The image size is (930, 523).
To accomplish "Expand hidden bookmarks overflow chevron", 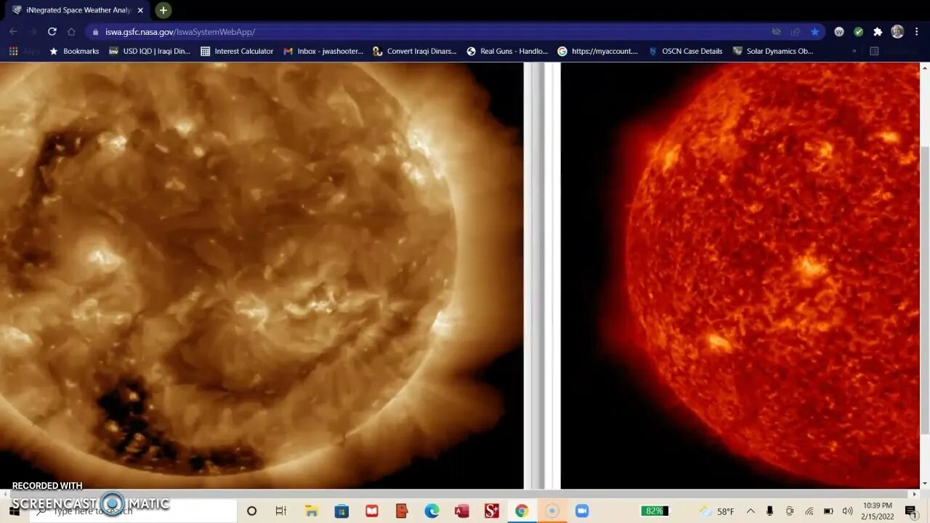I will click(854, 52).
